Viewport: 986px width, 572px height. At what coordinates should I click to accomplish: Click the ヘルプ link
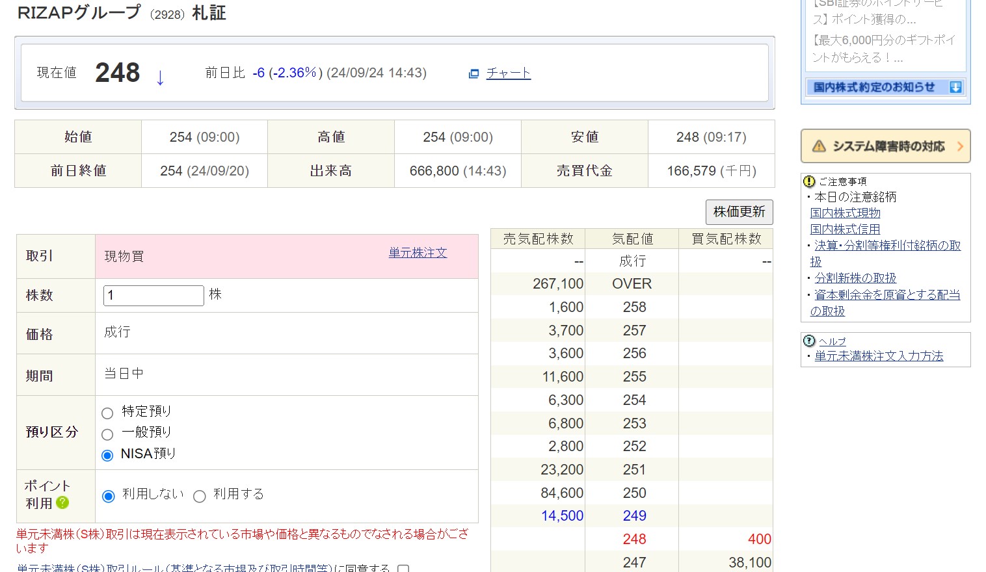[x=832, y=341]
